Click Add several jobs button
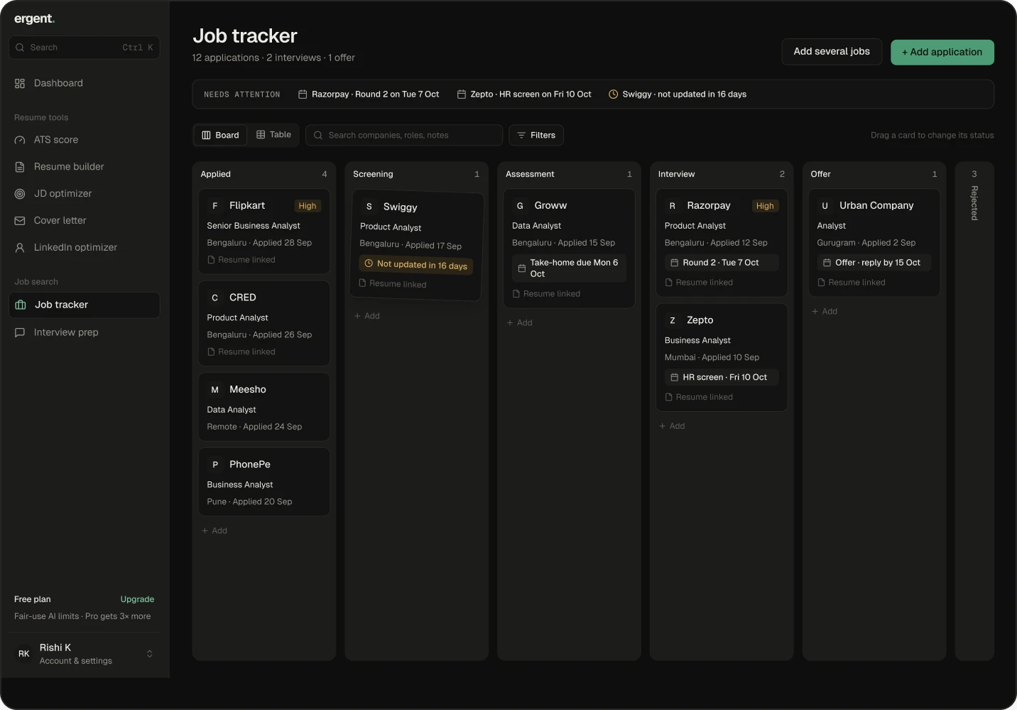Screen dimensions: 1017x710 point(832,52)
